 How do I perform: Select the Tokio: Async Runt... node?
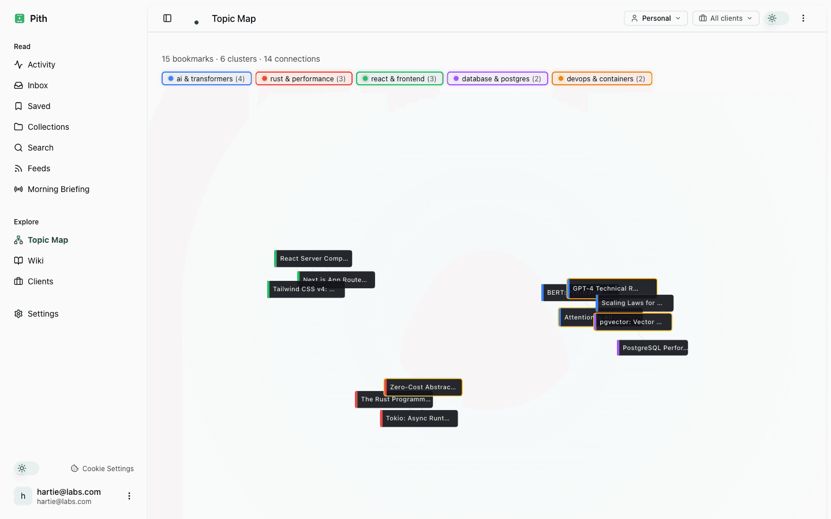[419, 419]
